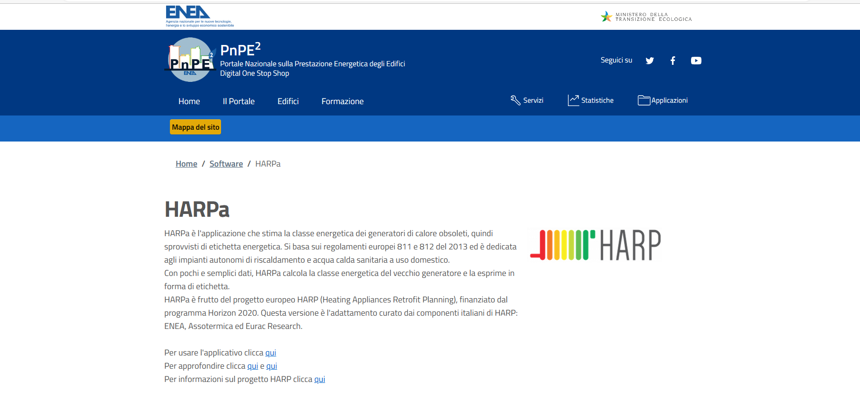The image size is (860, 399).
Task: Click 'qui' link for HARP project information
Action: point(320,379)
